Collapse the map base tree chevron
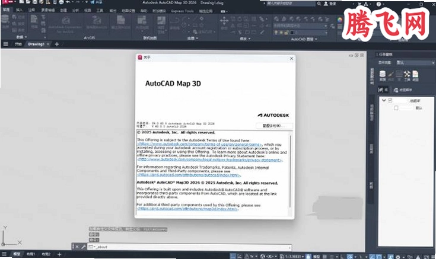Screen dimensions: 436x259 coord(384,100)
